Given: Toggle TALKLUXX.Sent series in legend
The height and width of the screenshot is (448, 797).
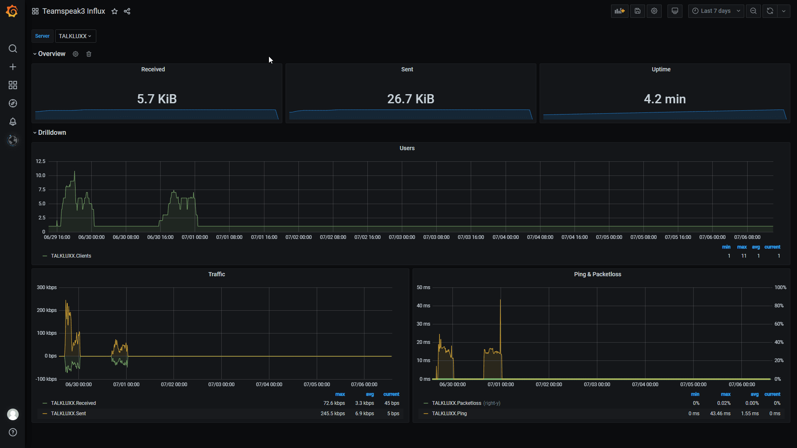Looking at the screenshot, I should click(68, 414).
